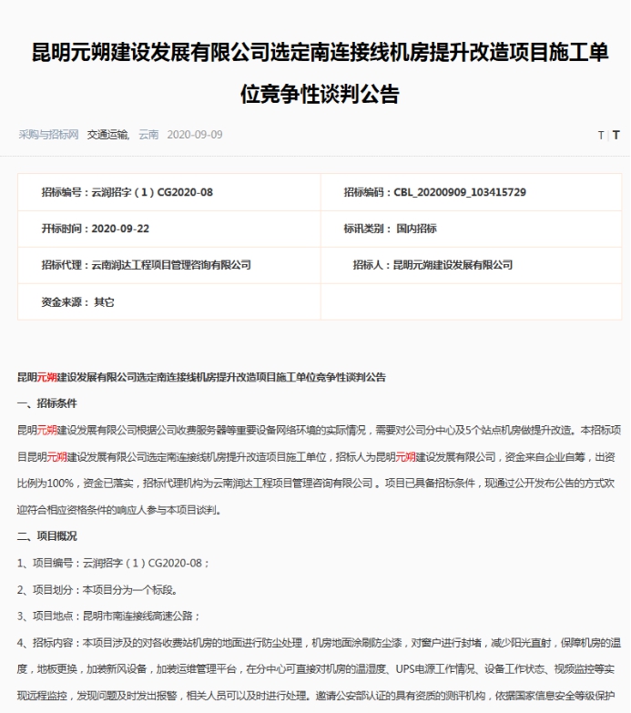The image size is (631, 713).
Task: Click the publish date 2020-09-09
Action: pyautogui.click(x=195, y=135)
